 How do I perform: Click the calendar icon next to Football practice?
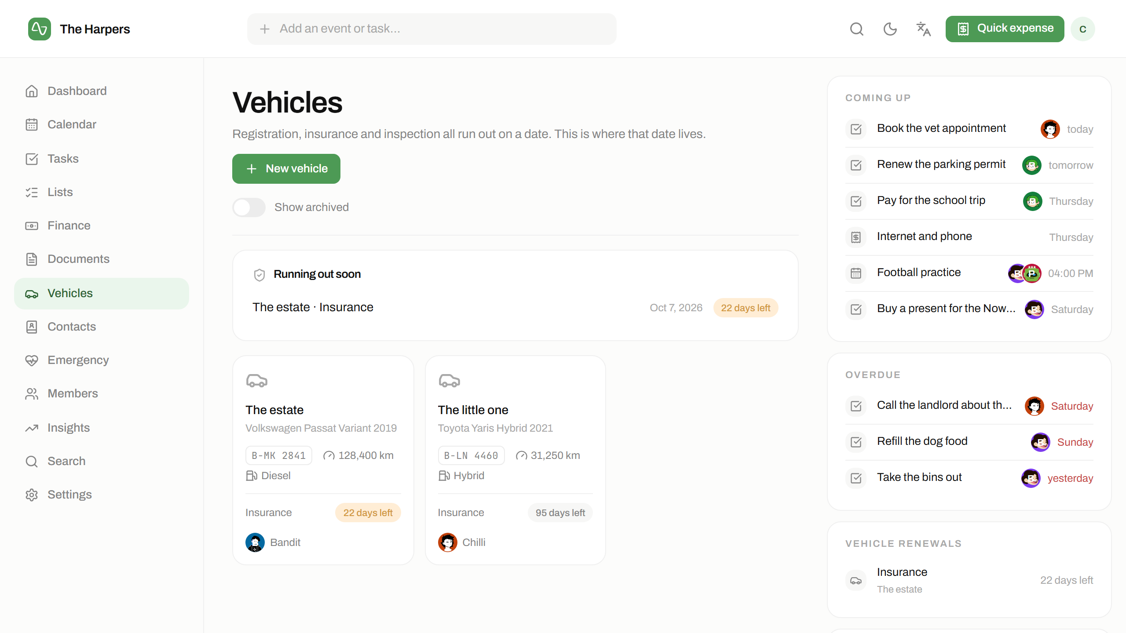click(x=856, y=273)
